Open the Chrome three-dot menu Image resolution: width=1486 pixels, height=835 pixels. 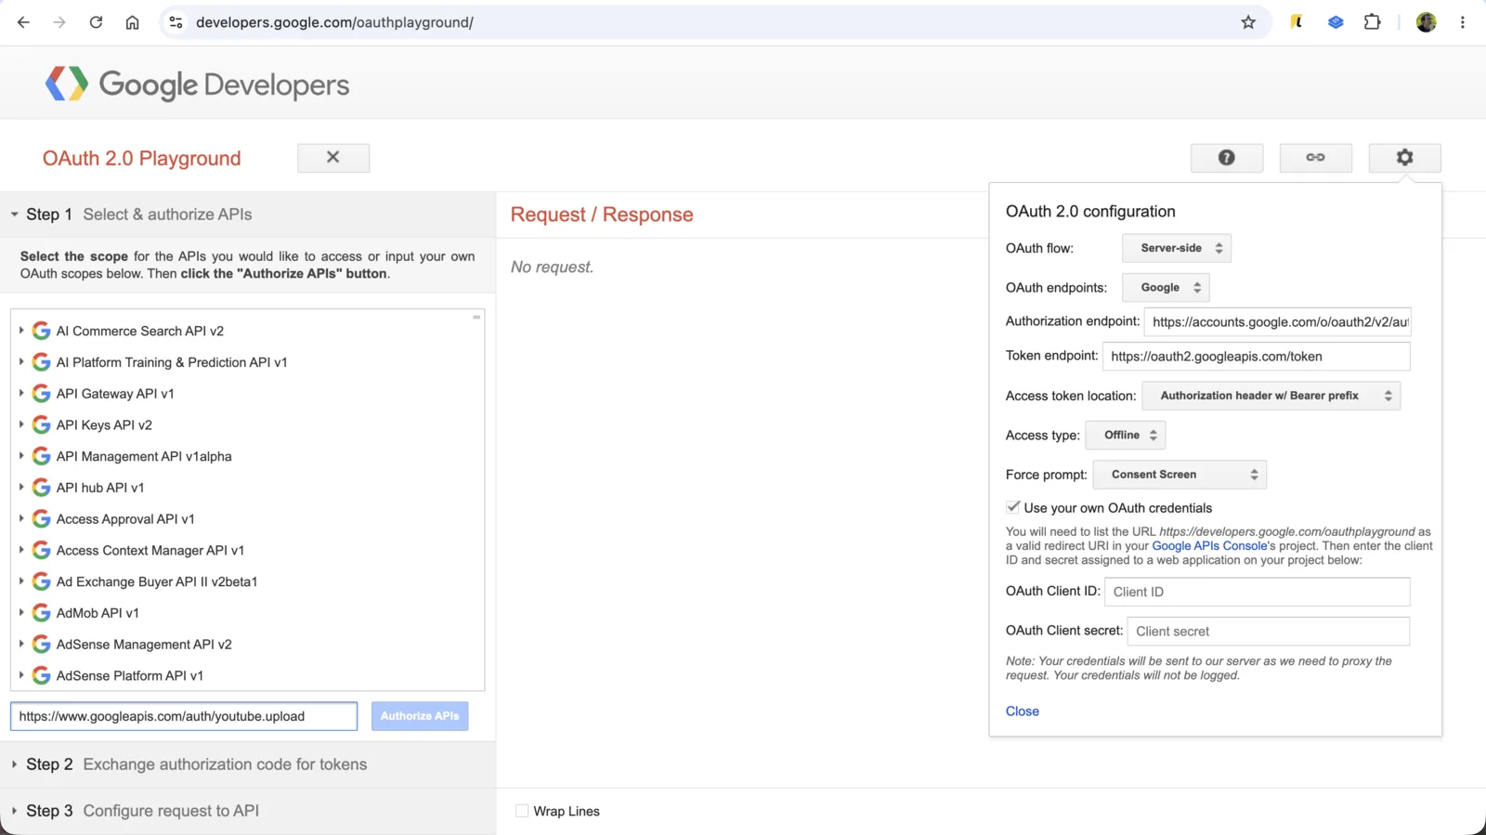pos(1462,22)
